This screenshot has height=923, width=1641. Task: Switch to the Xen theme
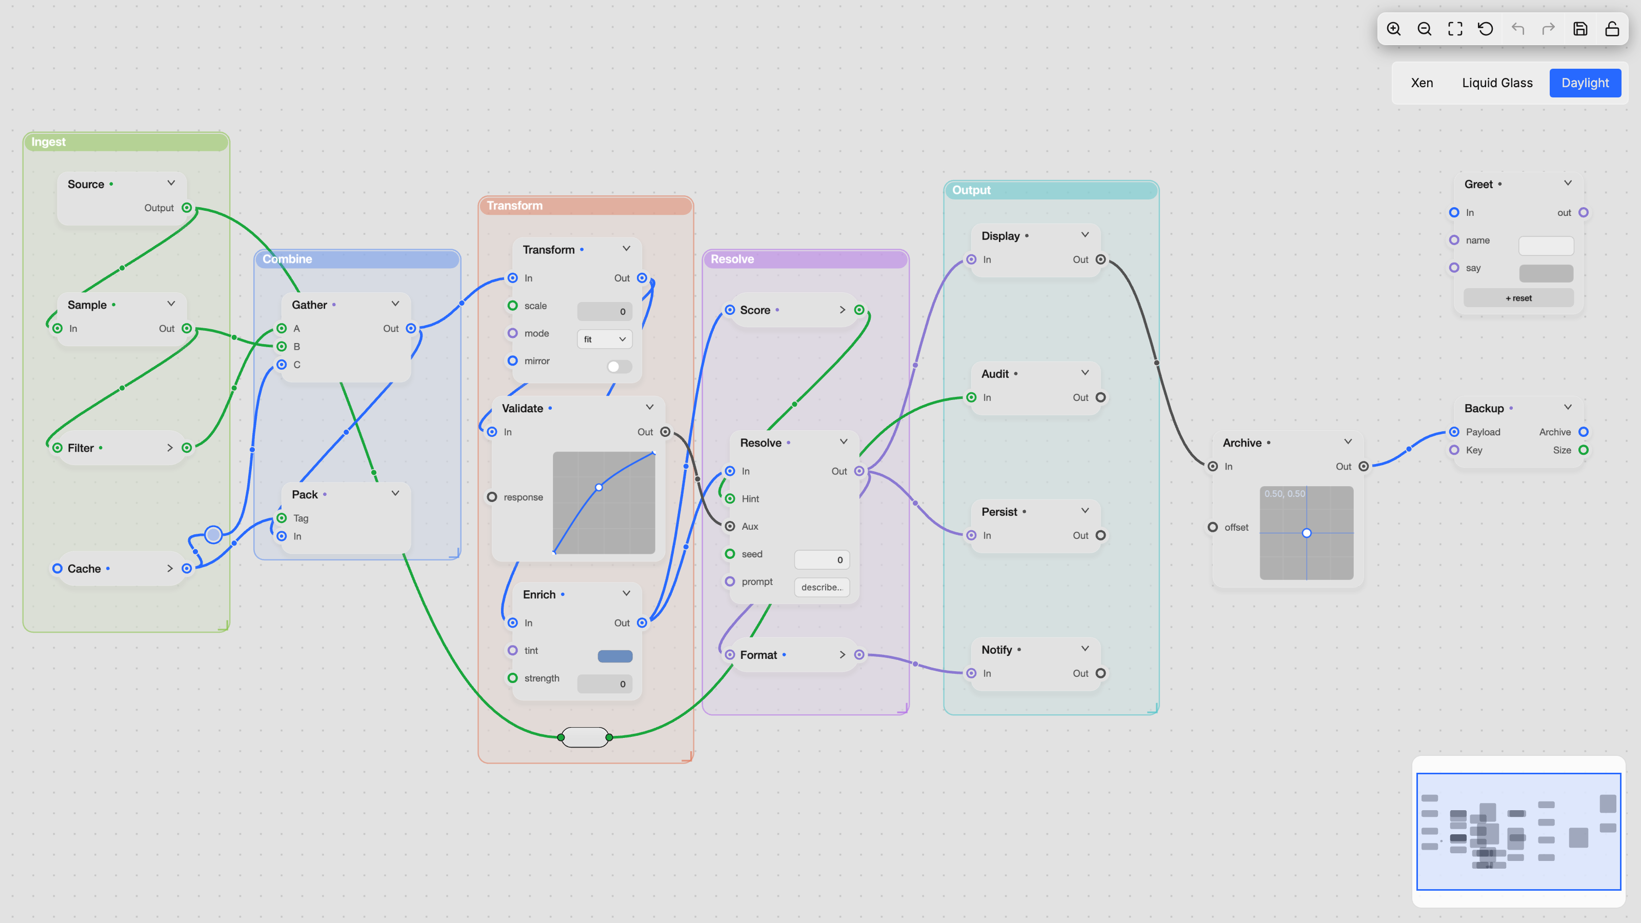(x=1422, y=83)
